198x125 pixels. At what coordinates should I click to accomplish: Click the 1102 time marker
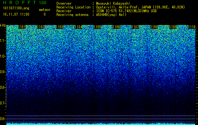[x=41, y=27]
